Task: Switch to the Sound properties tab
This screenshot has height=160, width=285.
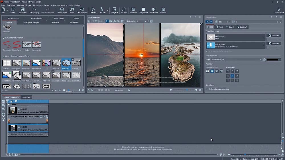Action: point(230,27)
